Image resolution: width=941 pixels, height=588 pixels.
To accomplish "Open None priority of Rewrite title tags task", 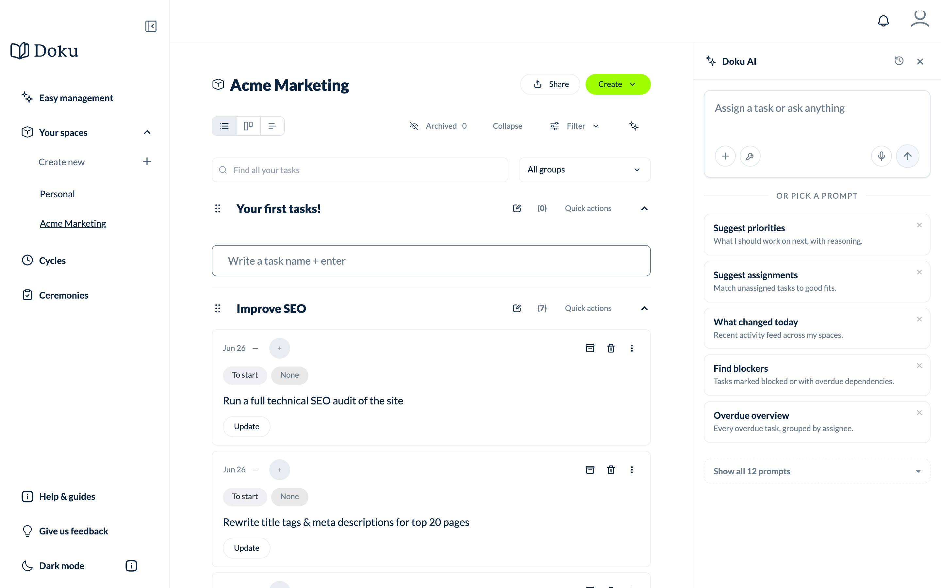I will tap(290, 497).
